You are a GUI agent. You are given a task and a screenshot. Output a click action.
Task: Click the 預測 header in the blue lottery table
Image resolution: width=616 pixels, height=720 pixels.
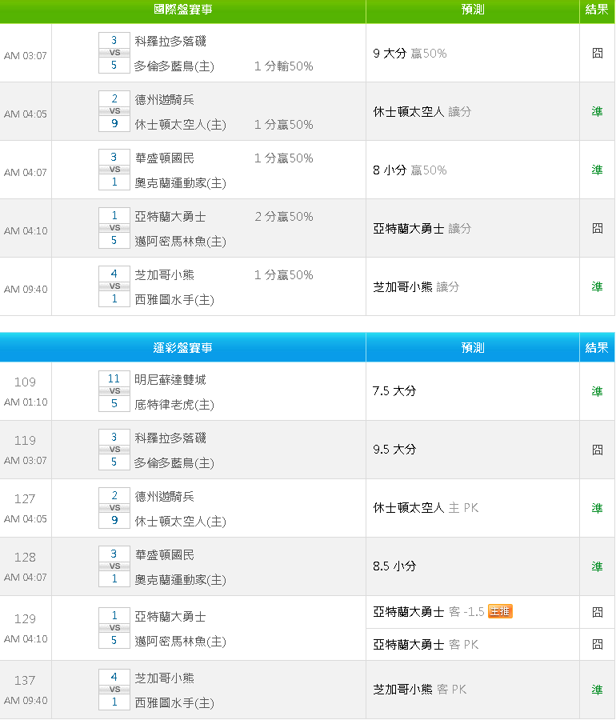click(472, 348)
